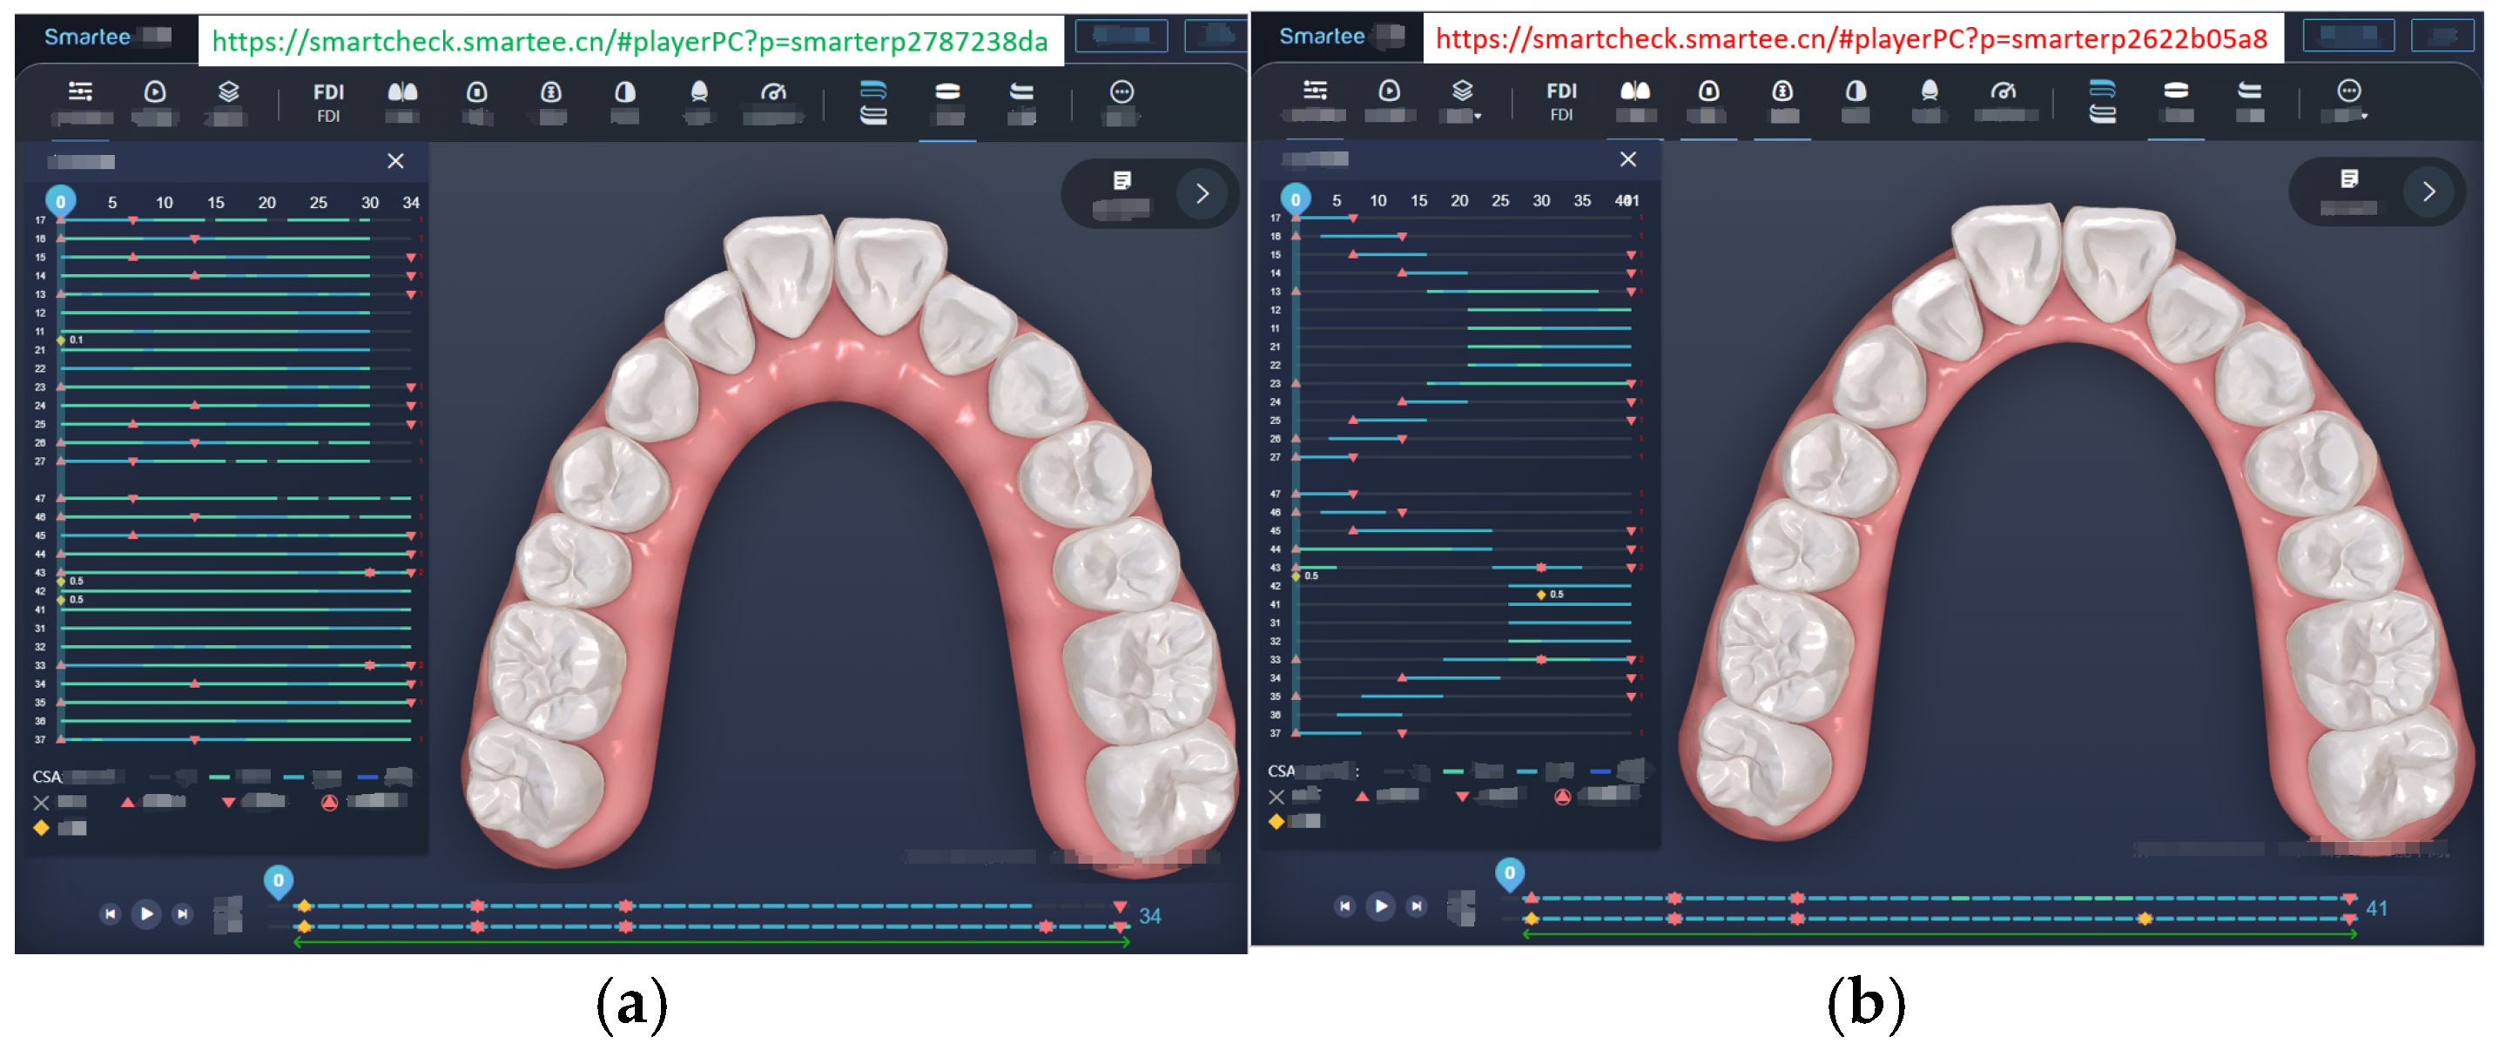Close the staging chart panel in right window
The height and width of the screenshot is (1050, 2499).
coord(1628,159)
